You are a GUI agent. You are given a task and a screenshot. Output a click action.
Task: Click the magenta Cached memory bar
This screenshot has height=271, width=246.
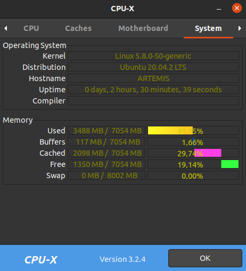click(x=208, y=153)
